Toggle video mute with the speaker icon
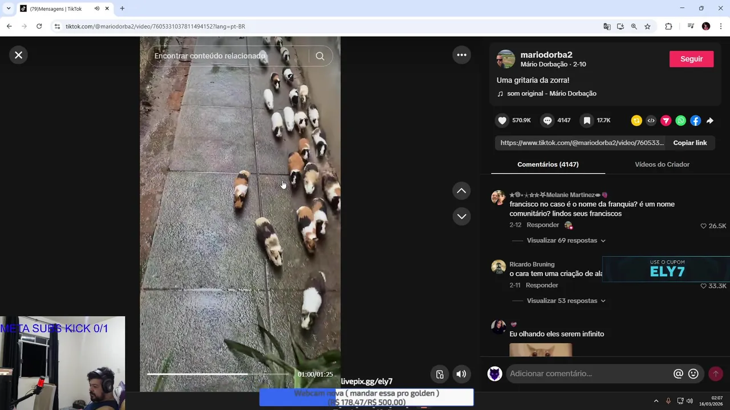 [x=461, y=374]
